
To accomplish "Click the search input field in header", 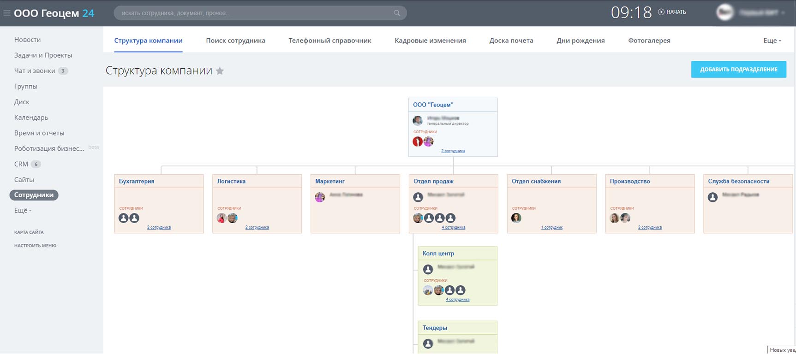I will point(254,13).
